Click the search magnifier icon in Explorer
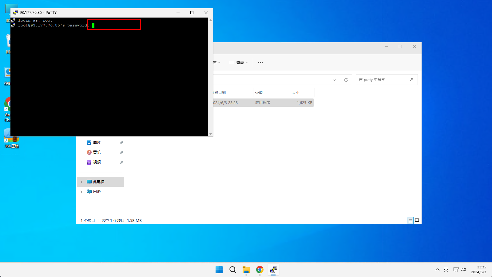 coord(411,80)
